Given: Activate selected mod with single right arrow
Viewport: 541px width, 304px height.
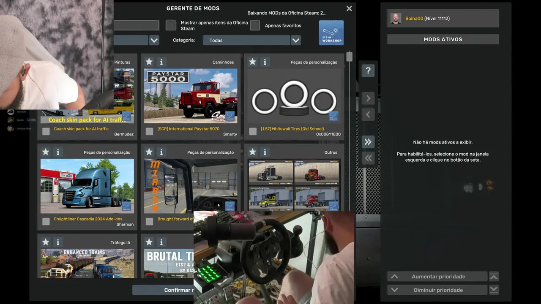Looking at the screenshot, I should tap(368, 98).
